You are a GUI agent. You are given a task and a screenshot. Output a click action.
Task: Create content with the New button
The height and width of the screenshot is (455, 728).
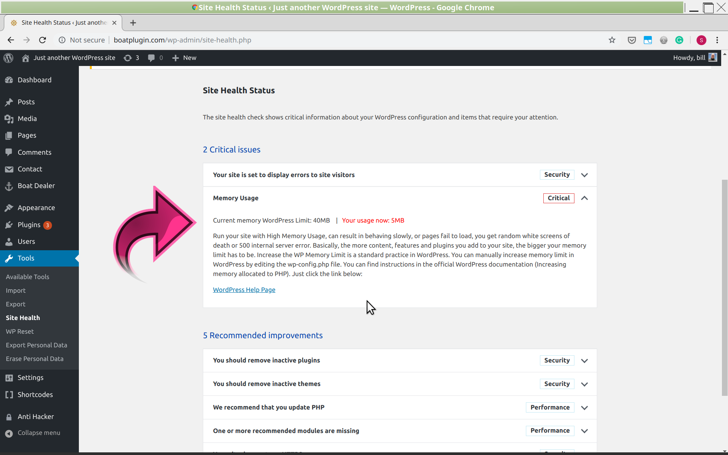[x=184, y=58]
